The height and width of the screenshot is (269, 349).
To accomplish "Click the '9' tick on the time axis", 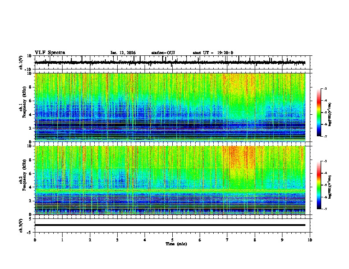I will [282, 240].
